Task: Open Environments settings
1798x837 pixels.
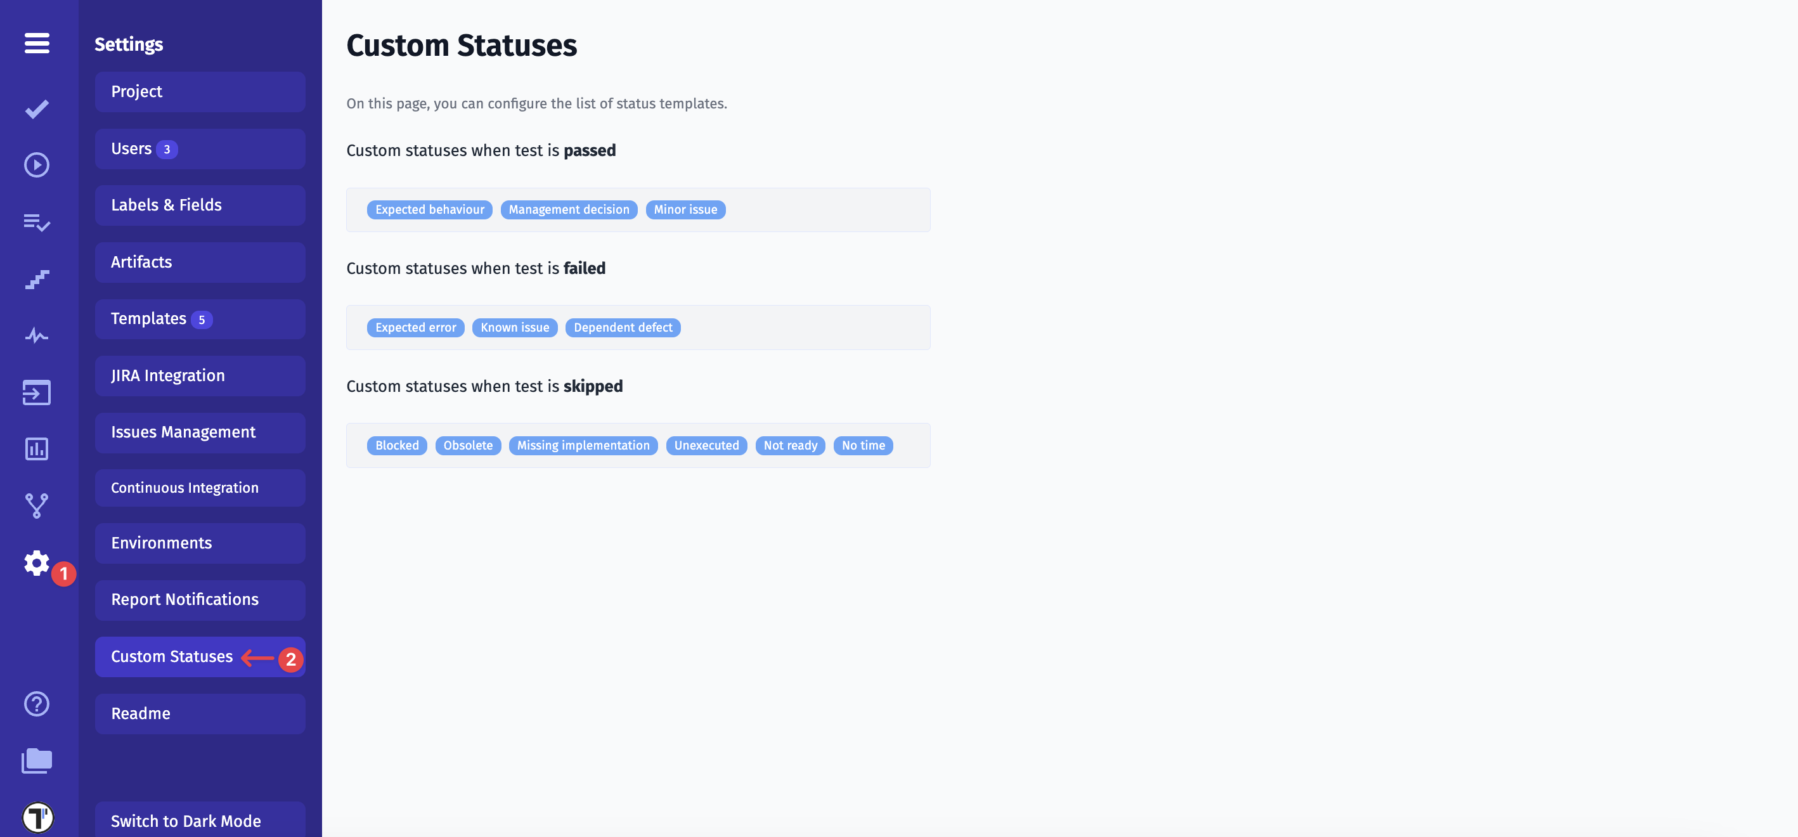Action: [x=200, y=543]
